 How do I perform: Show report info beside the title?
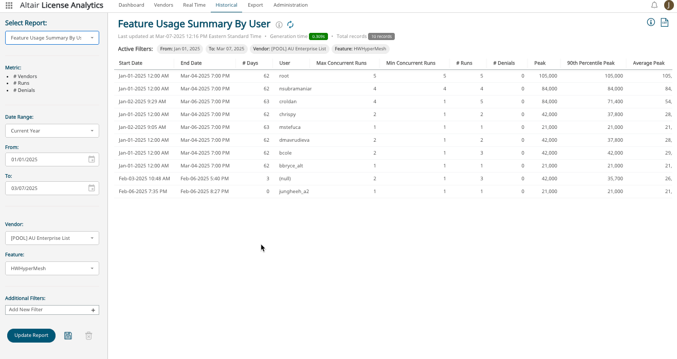[279, 25]
